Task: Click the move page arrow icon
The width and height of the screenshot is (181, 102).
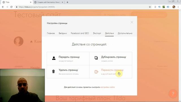Action: coord(96,72)
